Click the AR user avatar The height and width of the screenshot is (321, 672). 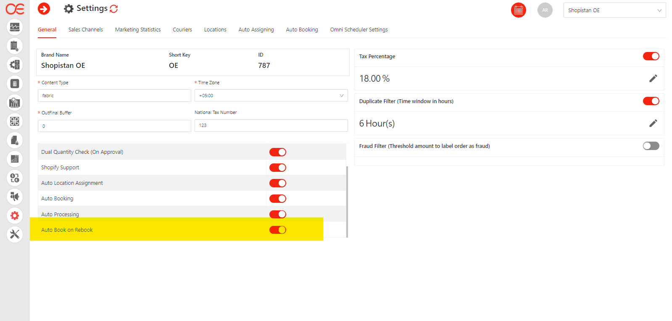click(545, 10)
